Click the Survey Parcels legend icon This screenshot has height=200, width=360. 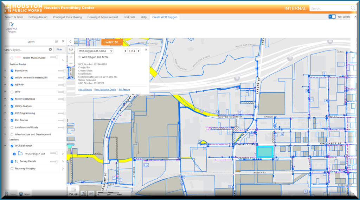pyautogui.click(x=16, y=161)
